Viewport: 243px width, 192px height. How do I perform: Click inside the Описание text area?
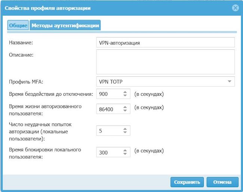click(165, 62)
